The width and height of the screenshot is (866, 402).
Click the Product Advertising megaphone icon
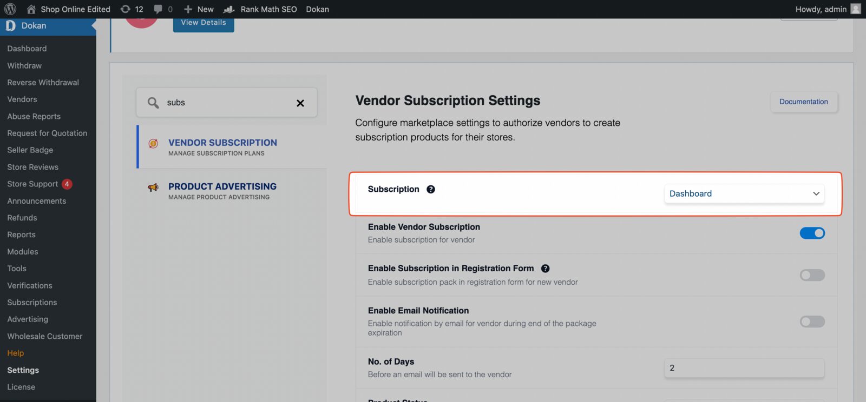tap(153, 187)
